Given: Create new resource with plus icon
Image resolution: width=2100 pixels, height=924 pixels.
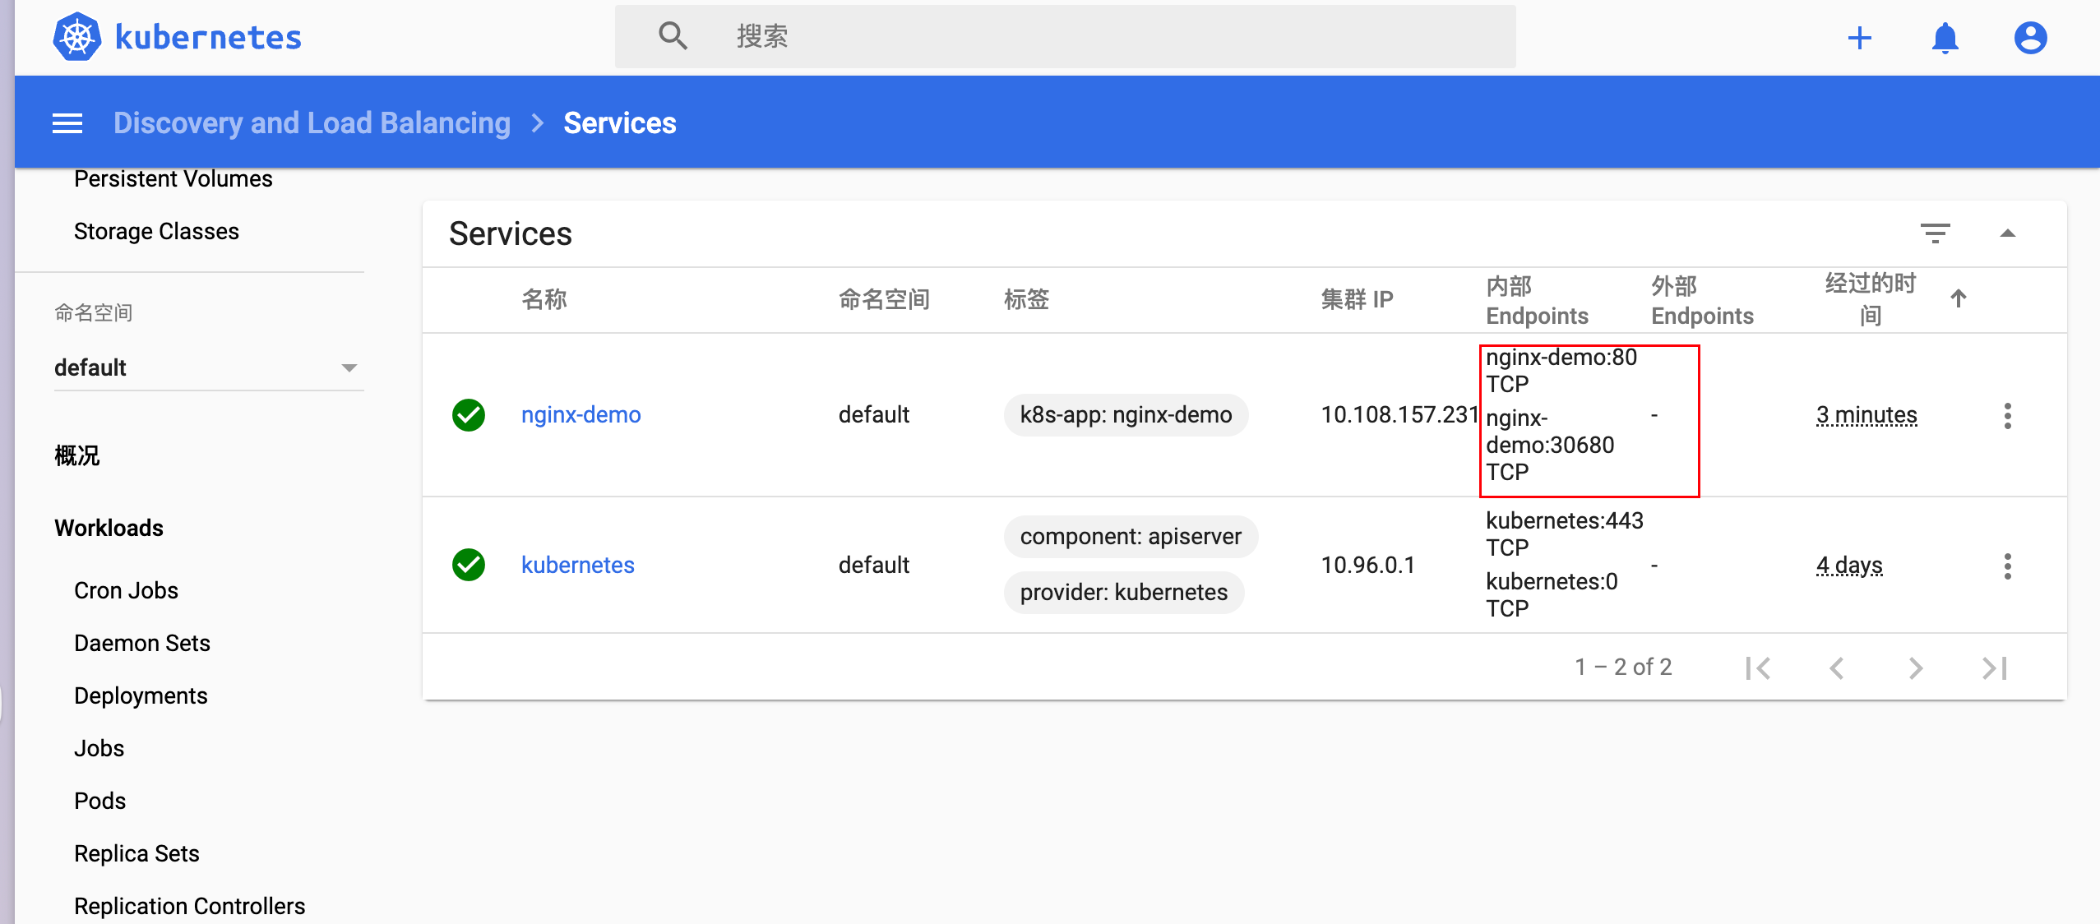Looking at the screenshot, I should (x=1859, y=38).
